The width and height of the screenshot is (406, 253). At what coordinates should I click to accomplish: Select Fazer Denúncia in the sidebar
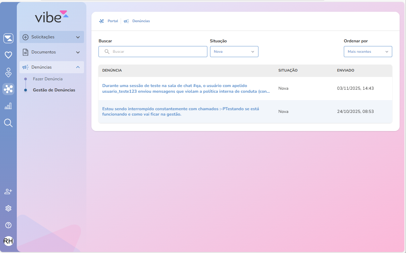pyautogui.click(x=48, y=79)
